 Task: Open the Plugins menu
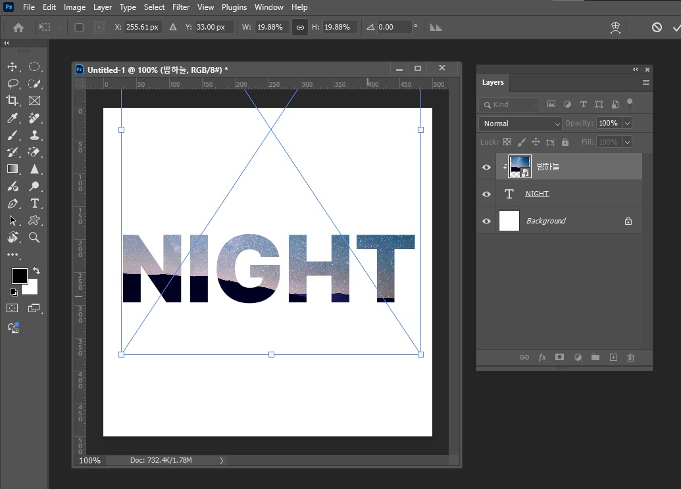tap(234, 7)
